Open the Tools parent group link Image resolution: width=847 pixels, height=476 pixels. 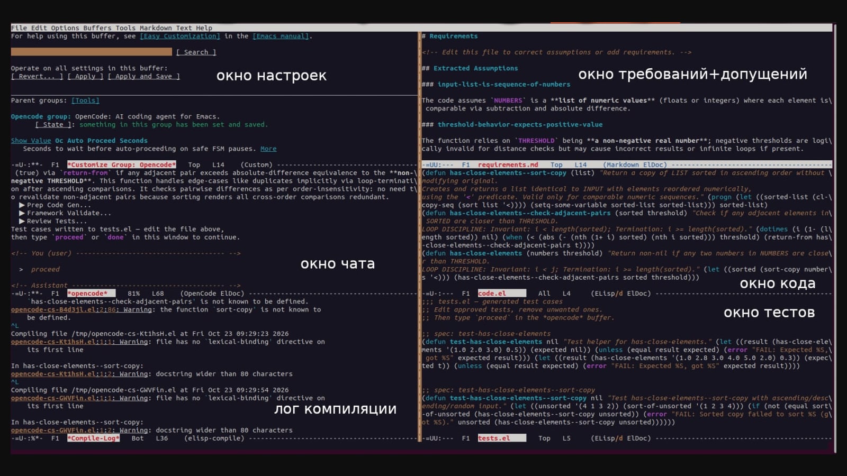85,100
